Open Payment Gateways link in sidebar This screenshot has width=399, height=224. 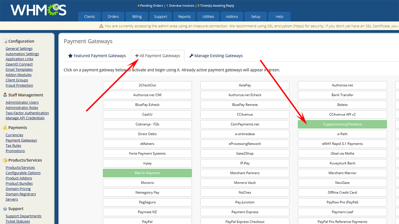coord(21,140)
